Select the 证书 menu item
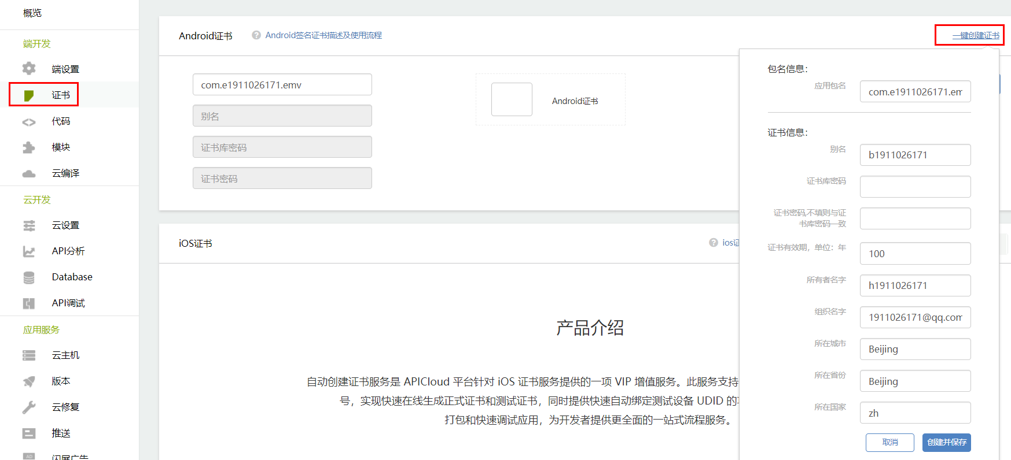Viewport: 1011px width, 460px height. pos(61,95)
